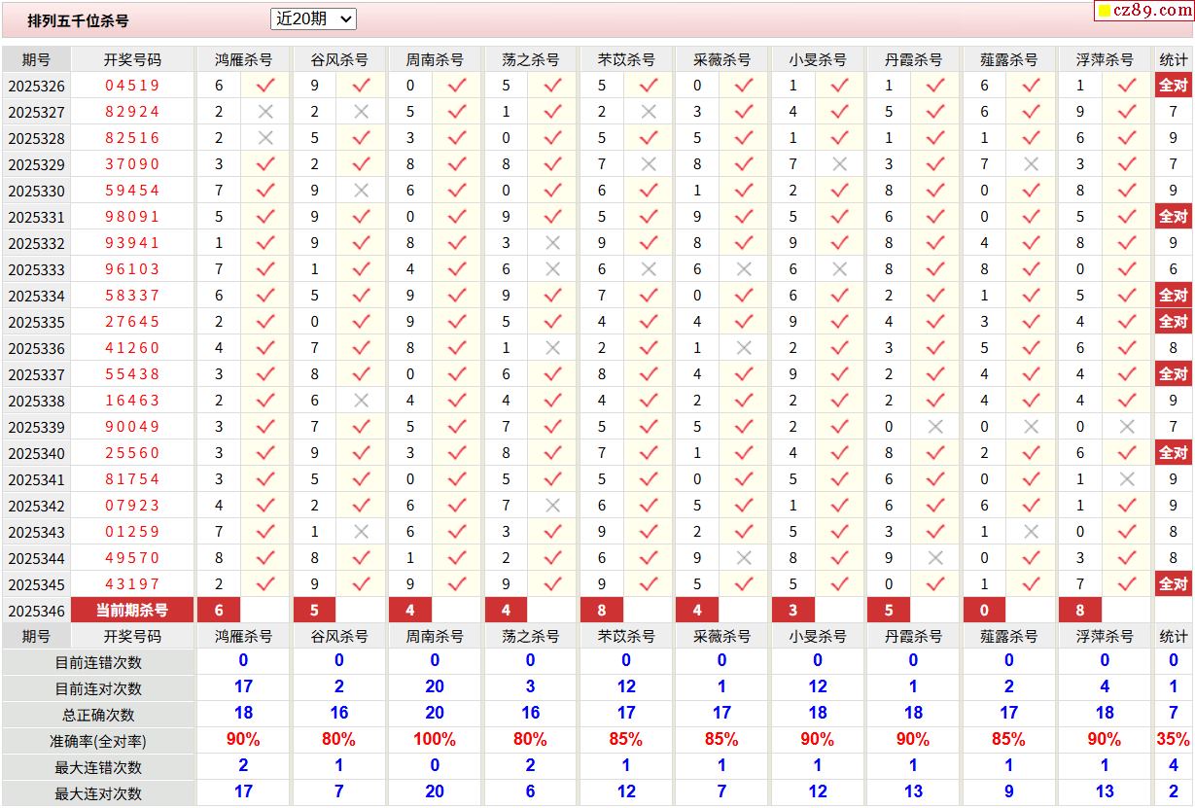Viewport: 1195px width, 808px height.
Task: Click the red kill number 6 under 鸿雁杀号
Action: point(219,611)
